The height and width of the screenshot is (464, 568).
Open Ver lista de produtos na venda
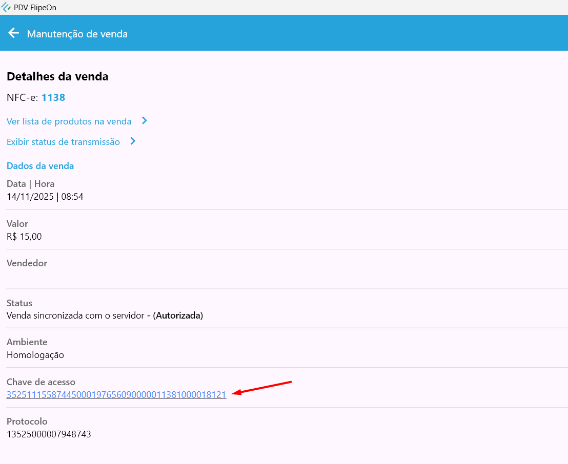pyautogui.click(x=69, y=121)
